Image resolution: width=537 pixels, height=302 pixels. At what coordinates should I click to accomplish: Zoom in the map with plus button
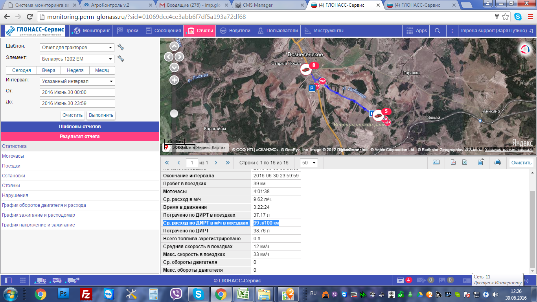click(174, 80)
